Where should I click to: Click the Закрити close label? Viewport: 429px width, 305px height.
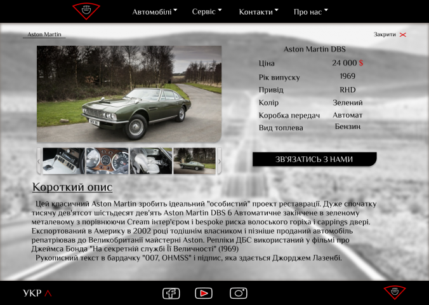(x=385, y=34)
